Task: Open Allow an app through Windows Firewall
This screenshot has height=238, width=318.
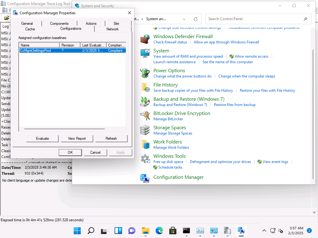Action: (x=226, y=42)
